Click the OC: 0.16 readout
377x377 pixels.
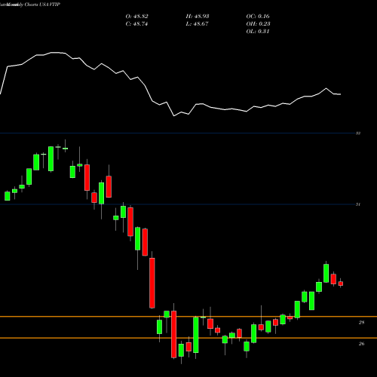pyautogui.click(x=258, y=17)
